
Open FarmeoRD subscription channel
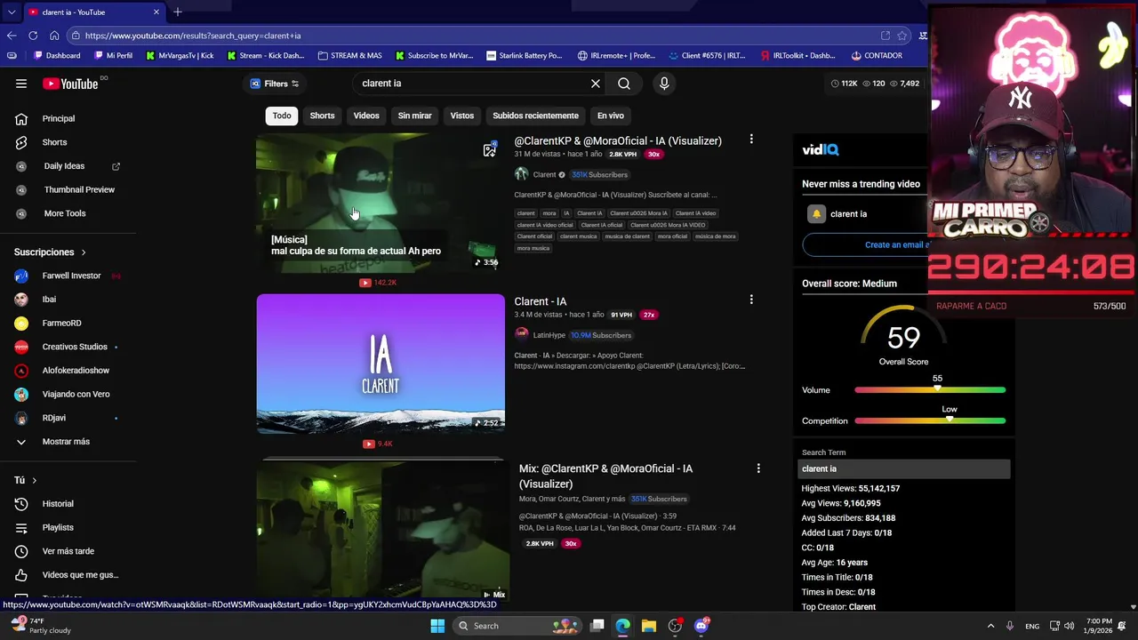click(61, 323)
